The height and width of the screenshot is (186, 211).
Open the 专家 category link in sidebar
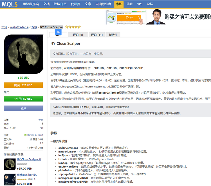[41, 120]
